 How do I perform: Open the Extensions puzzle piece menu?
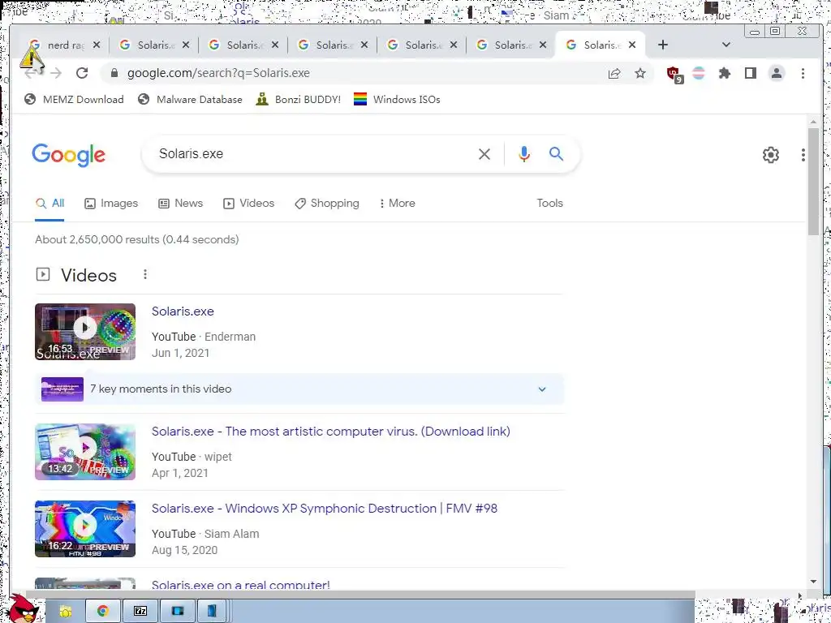pyautogui.click(x=725, y=73)
